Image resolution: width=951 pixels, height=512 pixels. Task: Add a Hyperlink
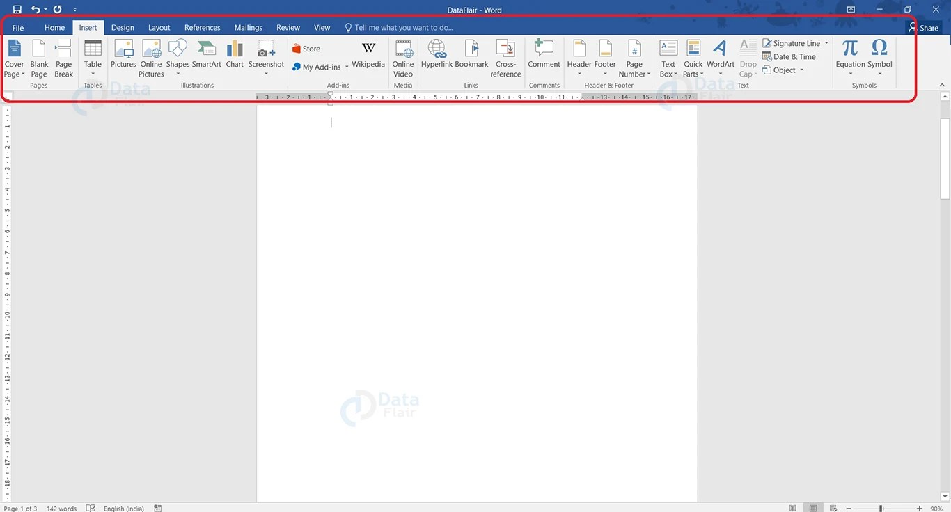coord(437,54)
